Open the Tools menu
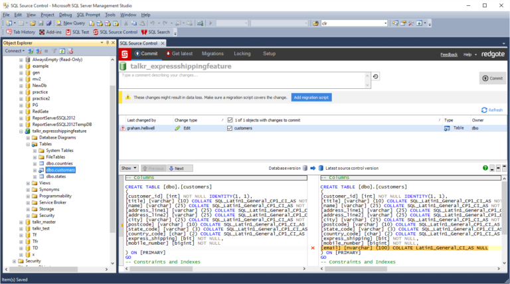Viewport: 510px width, 284px height. click(x=110, y=15)
